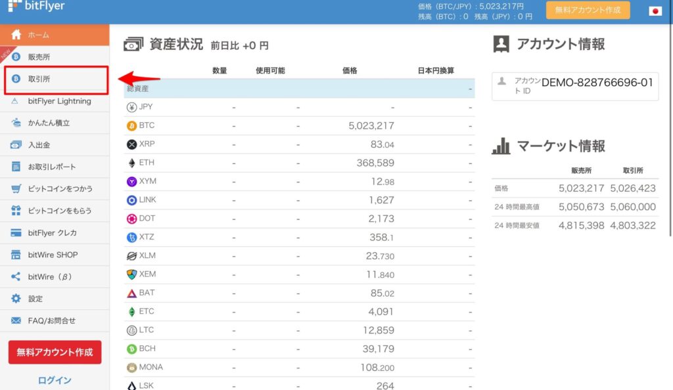This screenshot has height=390, width=673.
Task: Click ETH price 368,589
Action: [375, 163]
